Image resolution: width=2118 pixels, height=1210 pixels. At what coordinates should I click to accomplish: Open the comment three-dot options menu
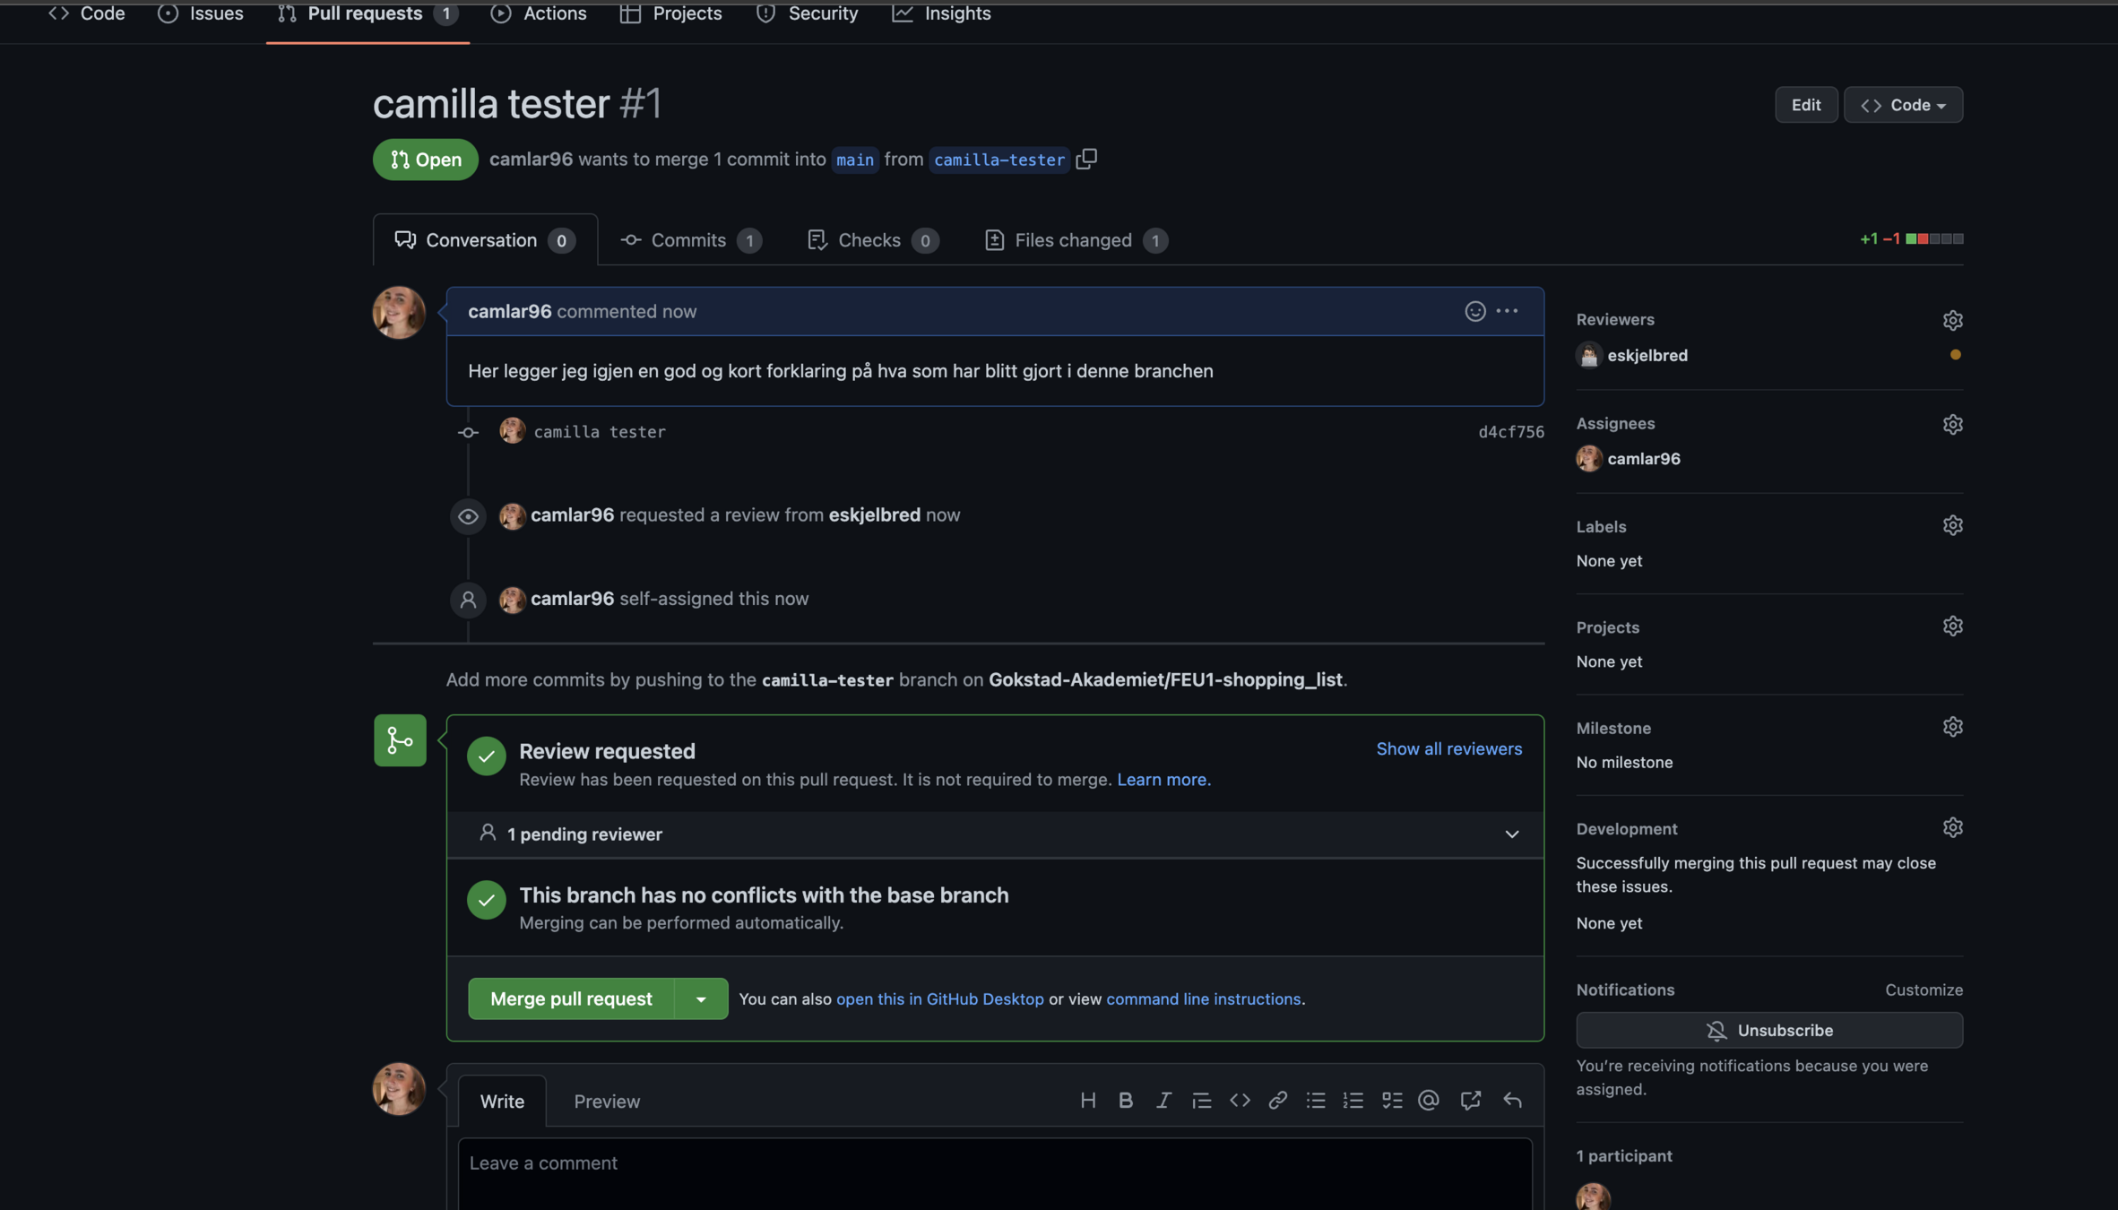tap(1508, 311)
